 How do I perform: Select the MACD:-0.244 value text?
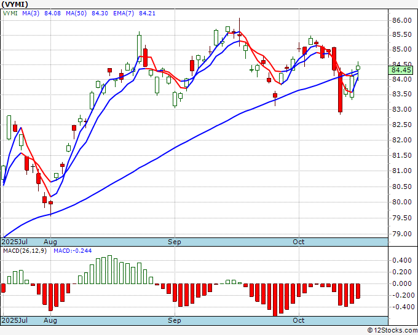[x=73, y=251]
